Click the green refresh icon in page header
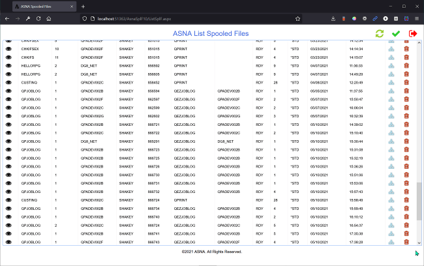Viewport: 424px width, 266px height. (379, 33)
